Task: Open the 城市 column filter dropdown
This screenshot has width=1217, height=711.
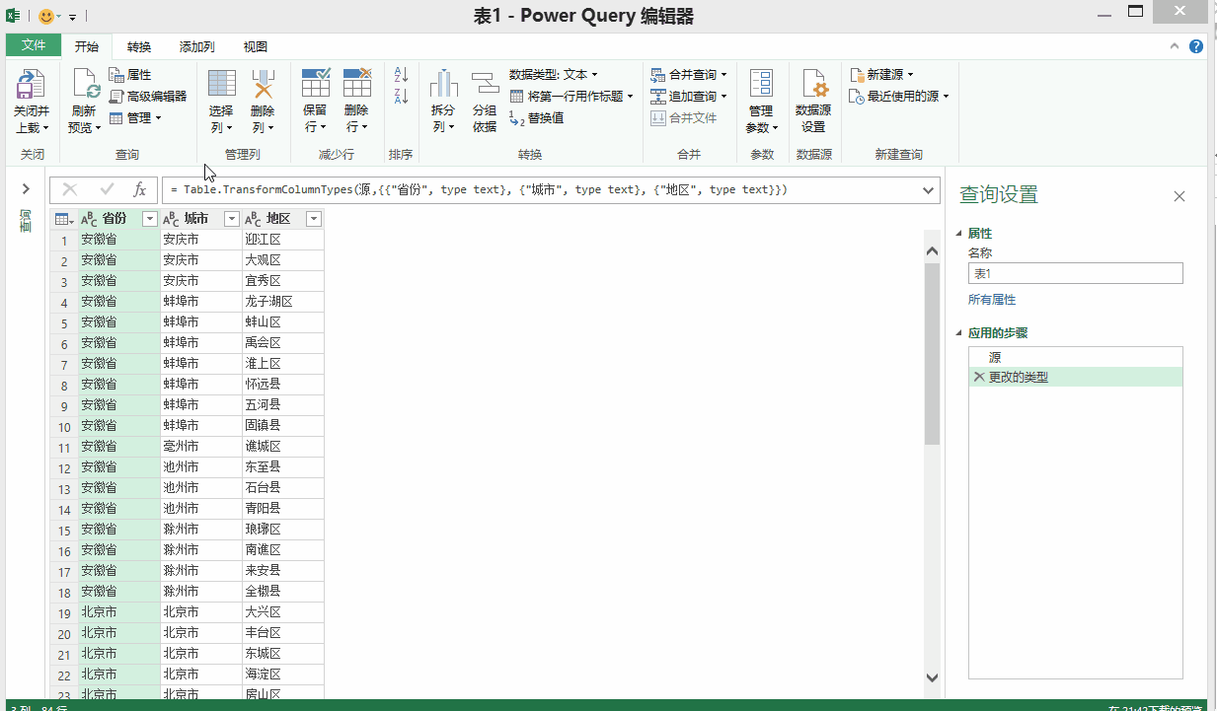Action: click(x=232, y=219)
